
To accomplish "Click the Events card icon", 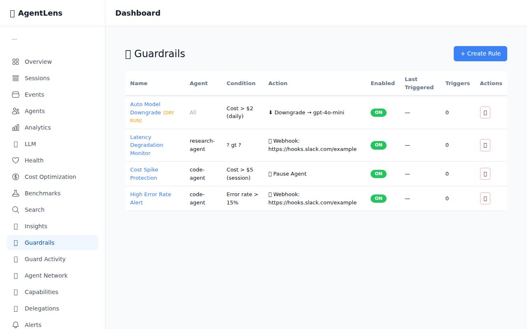I will (x=16, y=95).
